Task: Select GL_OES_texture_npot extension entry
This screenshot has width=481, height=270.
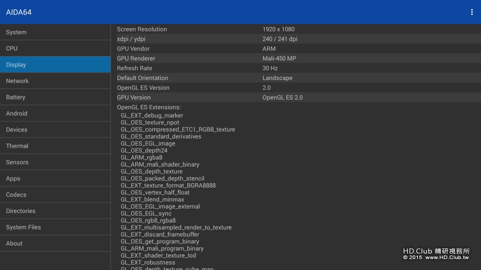Action: pyautogui.click(x=150, y=122)
